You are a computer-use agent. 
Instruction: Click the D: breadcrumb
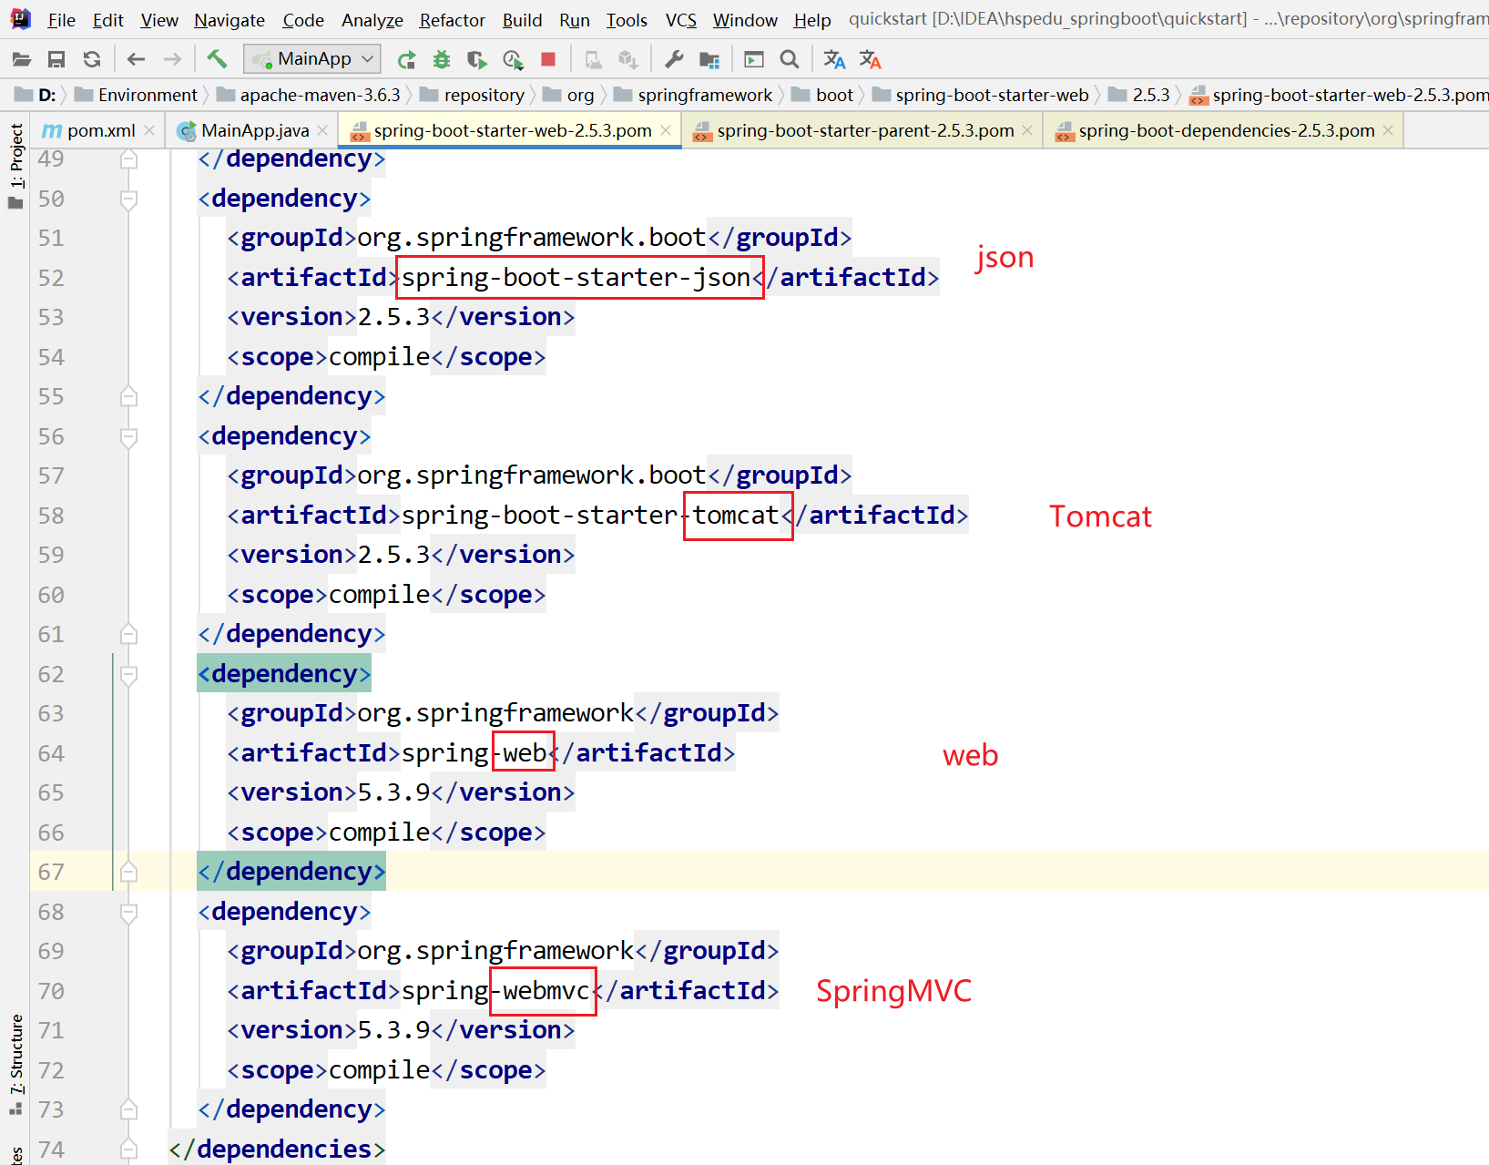click(x=36, y=95)
